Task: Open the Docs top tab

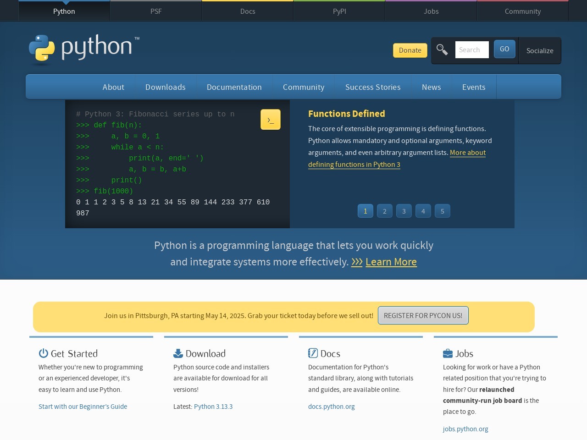Action: pyautogui.click(x=248, y=11)
